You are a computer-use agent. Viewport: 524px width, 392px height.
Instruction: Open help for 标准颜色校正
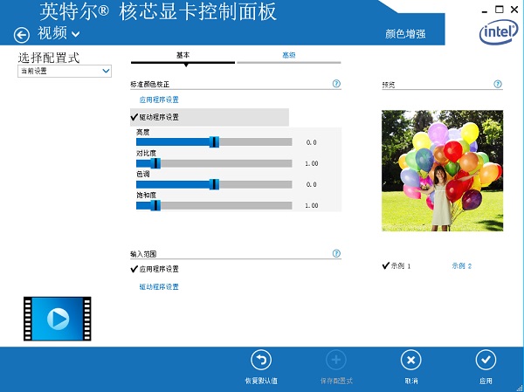(x=336, y=84)
